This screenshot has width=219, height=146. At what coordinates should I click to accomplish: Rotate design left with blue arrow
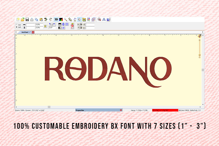[50, 24]
